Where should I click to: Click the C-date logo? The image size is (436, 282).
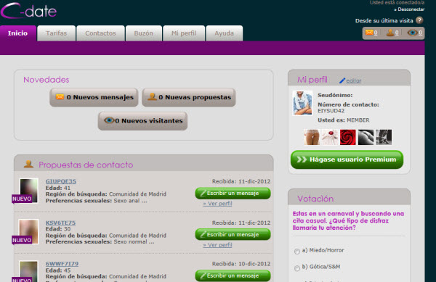(28, 11)
